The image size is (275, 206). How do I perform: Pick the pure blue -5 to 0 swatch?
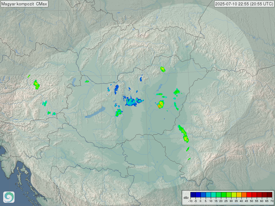click(198, 195)
